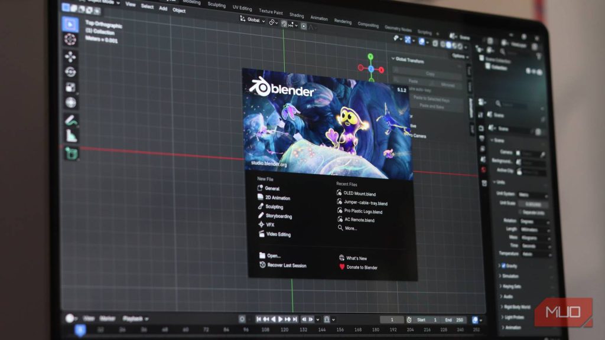Activate the Transform tool

pyautogui.click(x=71, y=103)
